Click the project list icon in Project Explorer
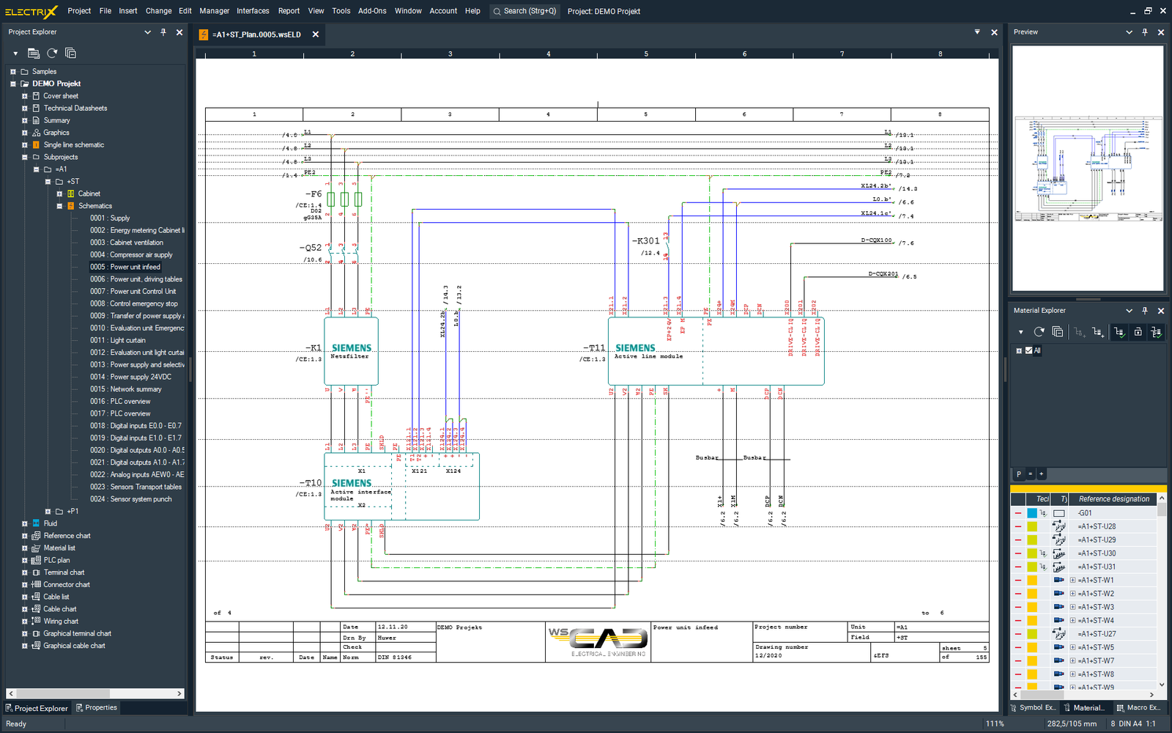This screenshot has height=733, width=1172. 33,53
